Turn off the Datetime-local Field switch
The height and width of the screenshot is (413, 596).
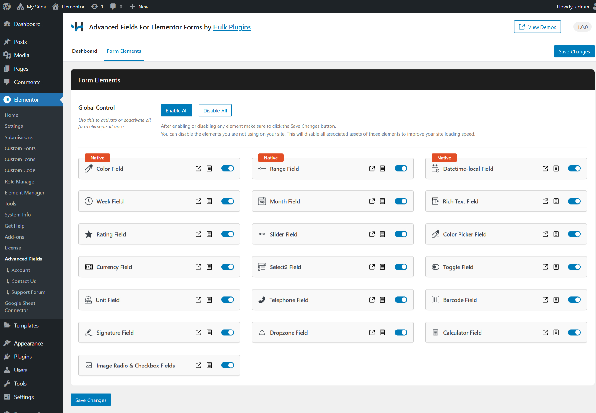(574, 169)
